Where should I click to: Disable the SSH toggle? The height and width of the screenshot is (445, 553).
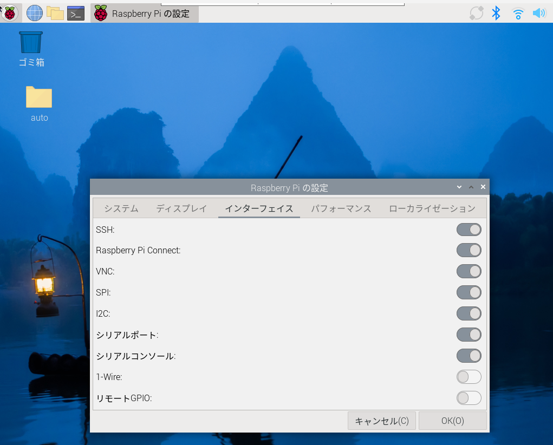coord(469,230)
